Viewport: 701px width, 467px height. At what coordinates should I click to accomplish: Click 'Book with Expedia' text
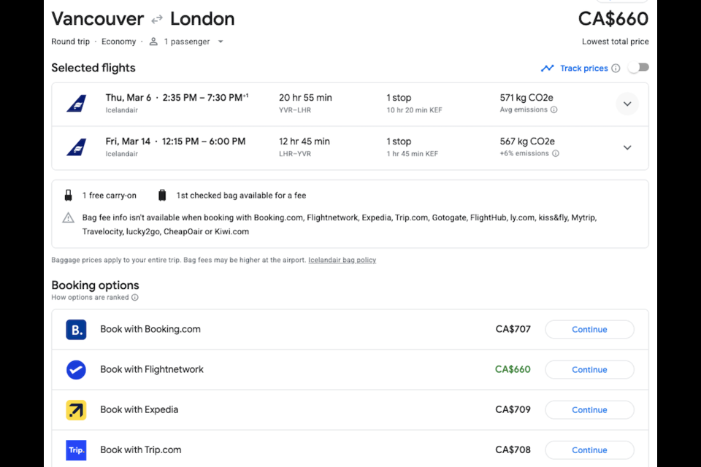point(139,410)
